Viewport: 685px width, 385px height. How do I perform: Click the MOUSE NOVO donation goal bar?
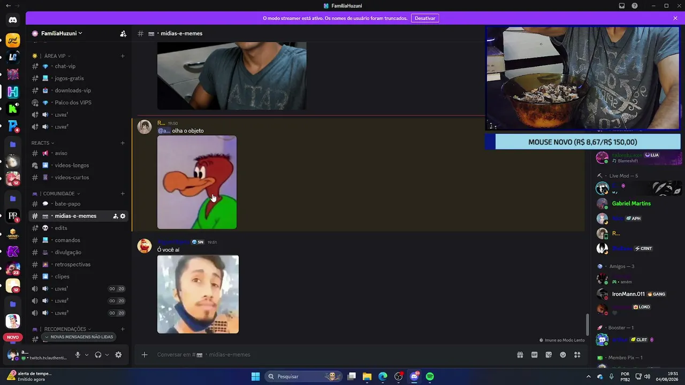(583, 142)
